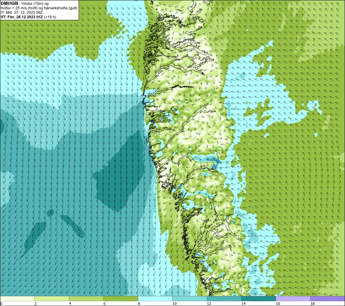Click the legend tick label 4

(x=70, y=304)
